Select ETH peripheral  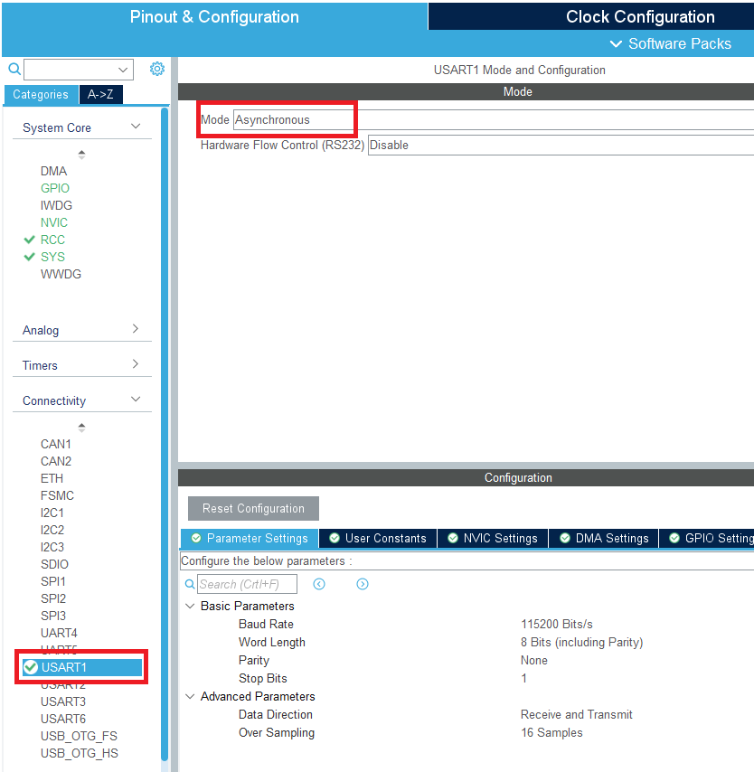click(52, 478)
